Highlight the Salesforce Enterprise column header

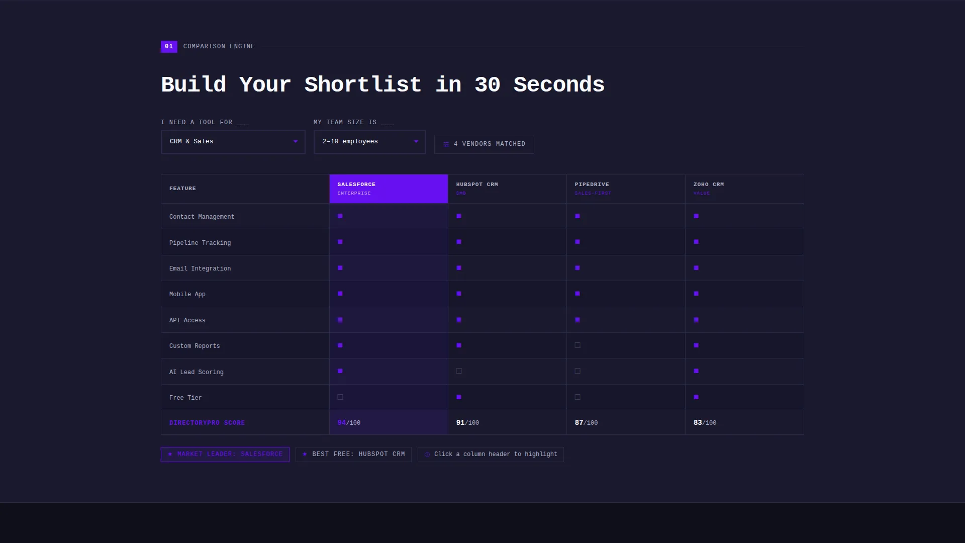[x=389, y=189]
